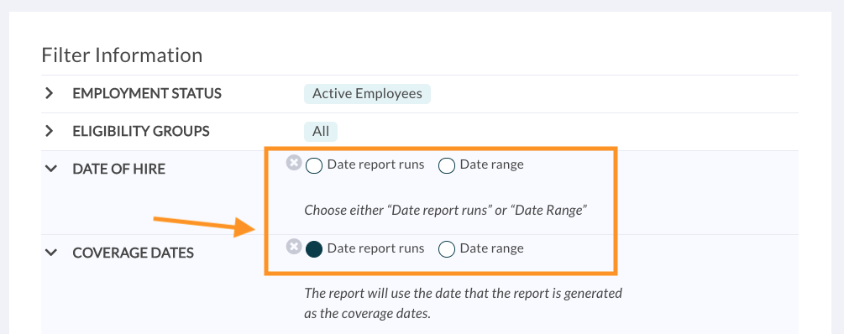The image size is (844, 334).
Task: Expand the Eligibility Groups filter chevron
Action: point(50,131)
